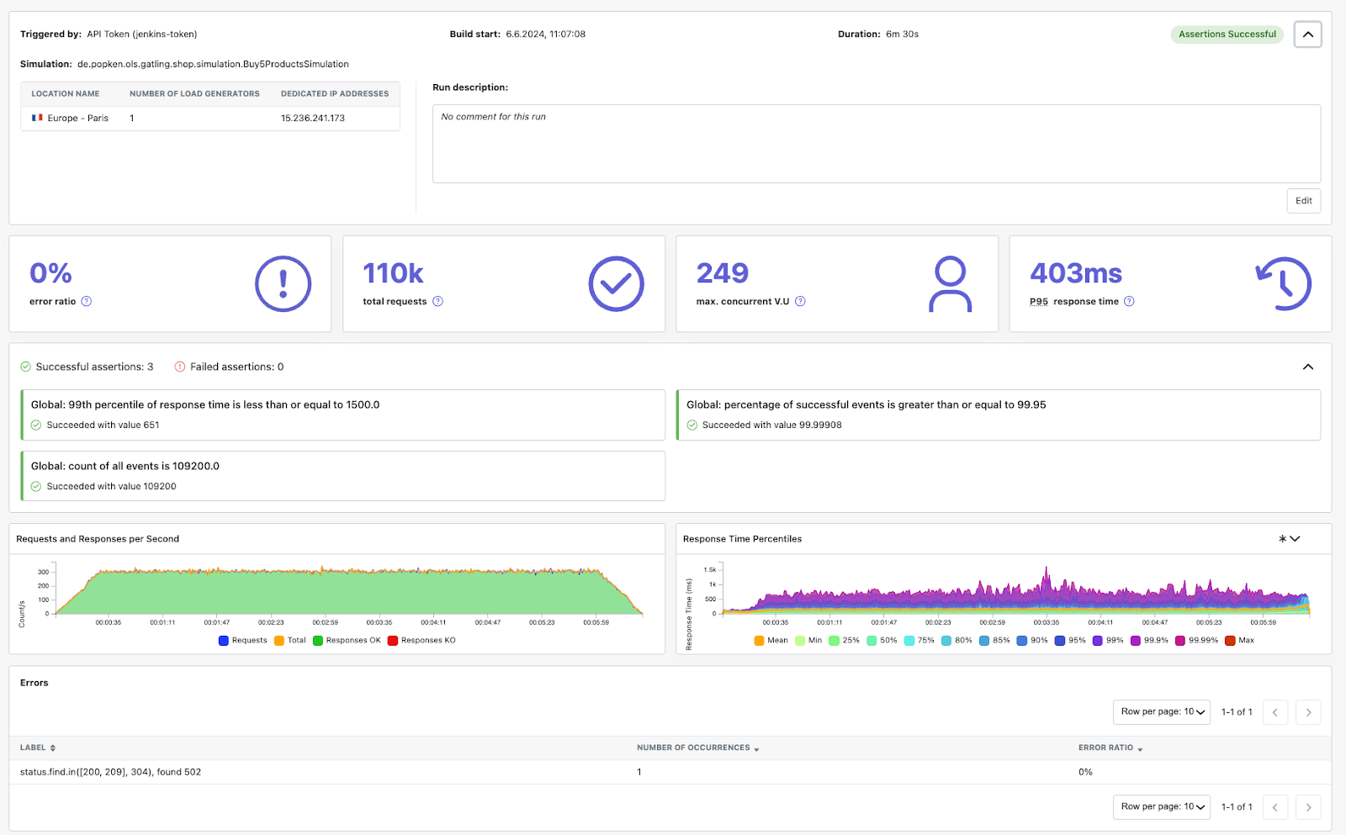
Task: Go to previous page in bottom pagination
Action: pyautogui.click(x=1275, y=807)
